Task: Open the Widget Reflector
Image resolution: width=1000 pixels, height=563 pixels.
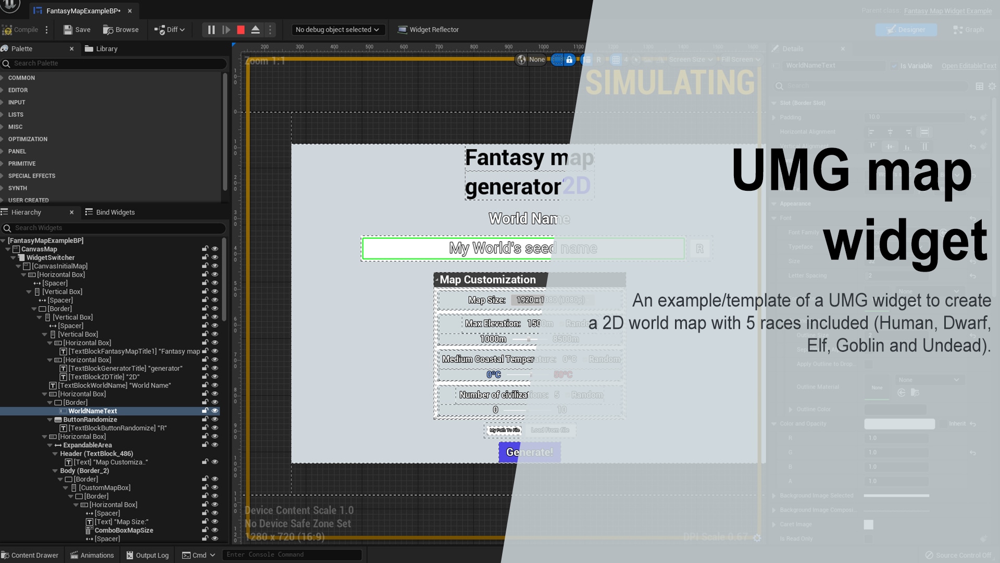Action: 428,30
